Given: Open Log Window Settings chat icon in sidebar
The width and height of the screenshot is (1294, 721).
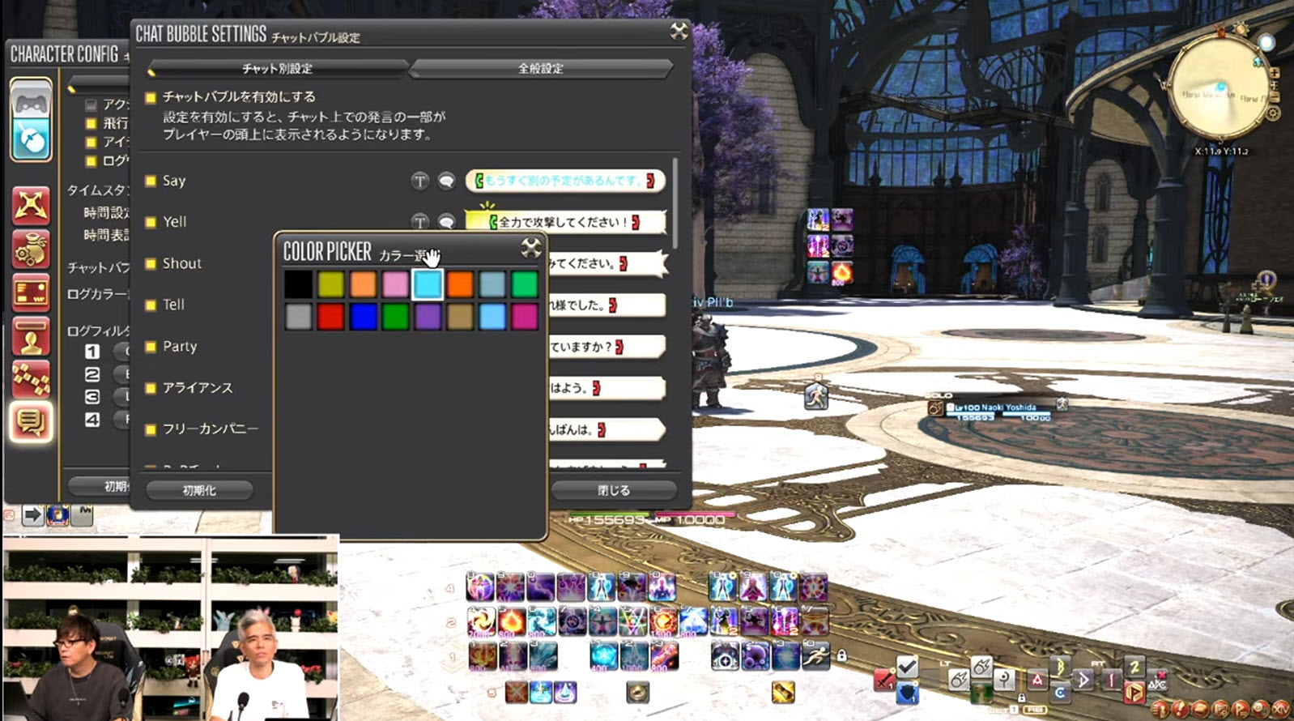Looking at the screenshot, I should pyautogui.click(x=32, y=422).
